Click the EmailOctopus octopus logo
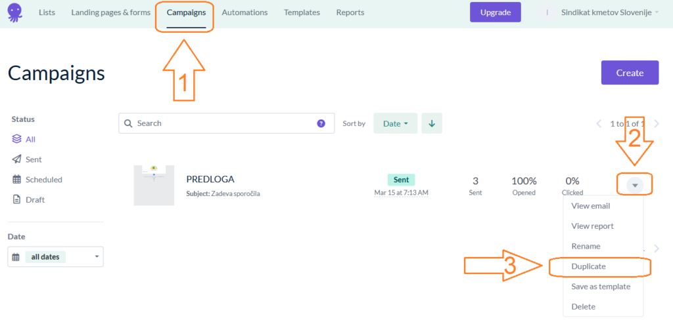The height and width of the screenshot is (324, 673). (14, 12)
